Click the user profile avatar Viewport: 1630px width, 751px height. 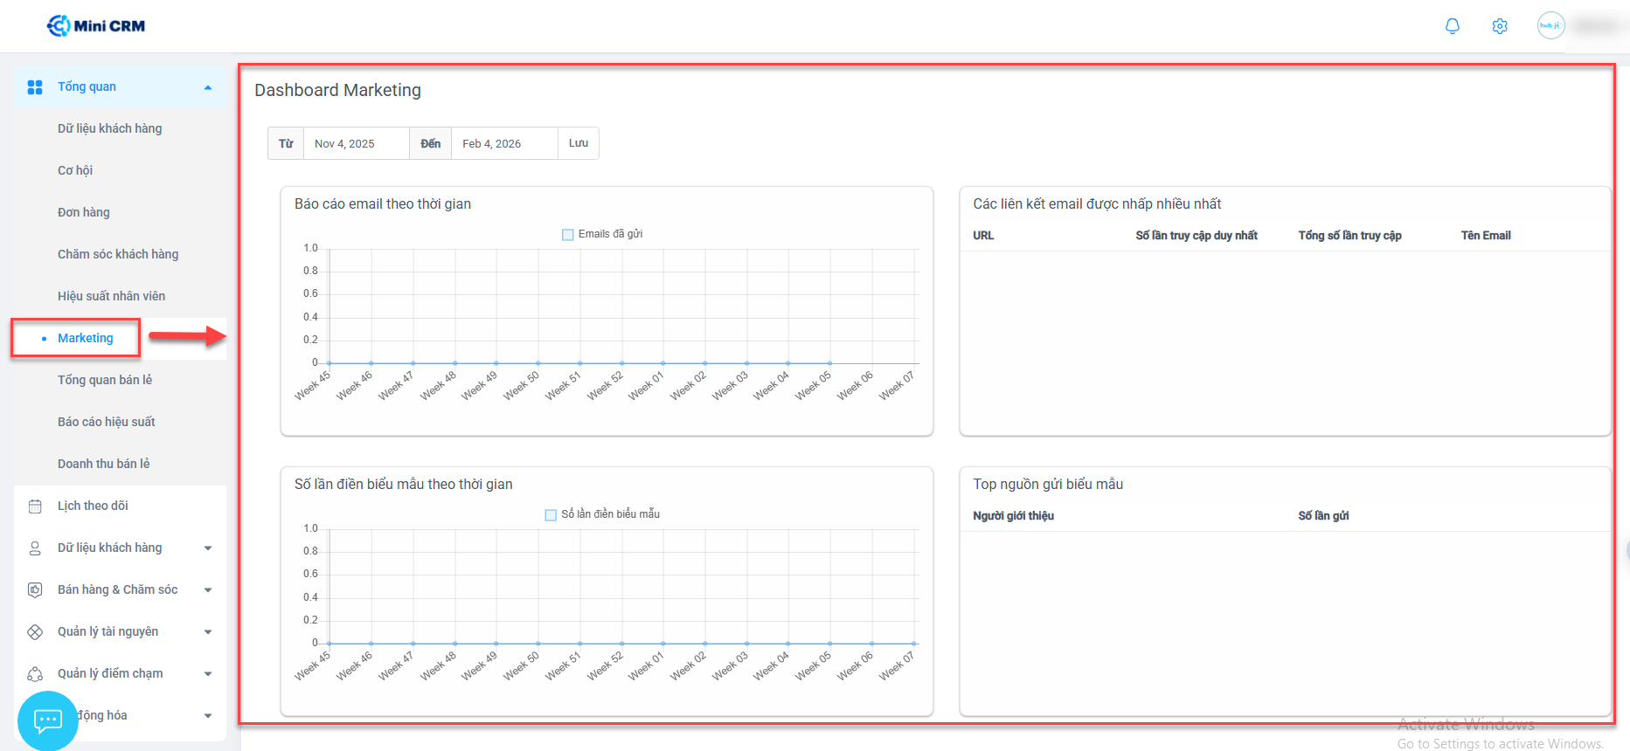tap(1550, 25)
